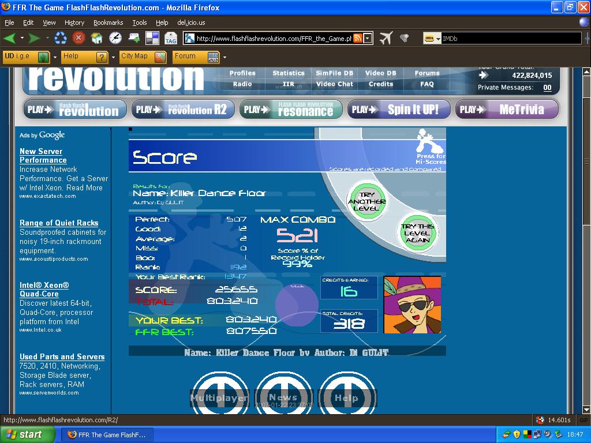Screen dimensions: 591x443
Task: Open the New Server Performance ad link
Action: click(43, 156)
